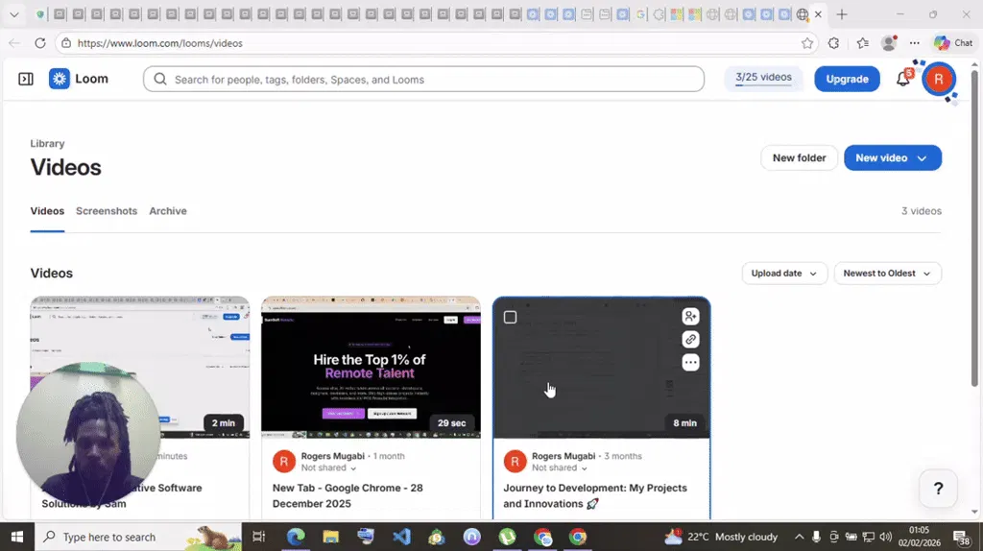The height and width of the screenshot is (551, 983).
Task: Close the active browser tab
Action: 818,14
